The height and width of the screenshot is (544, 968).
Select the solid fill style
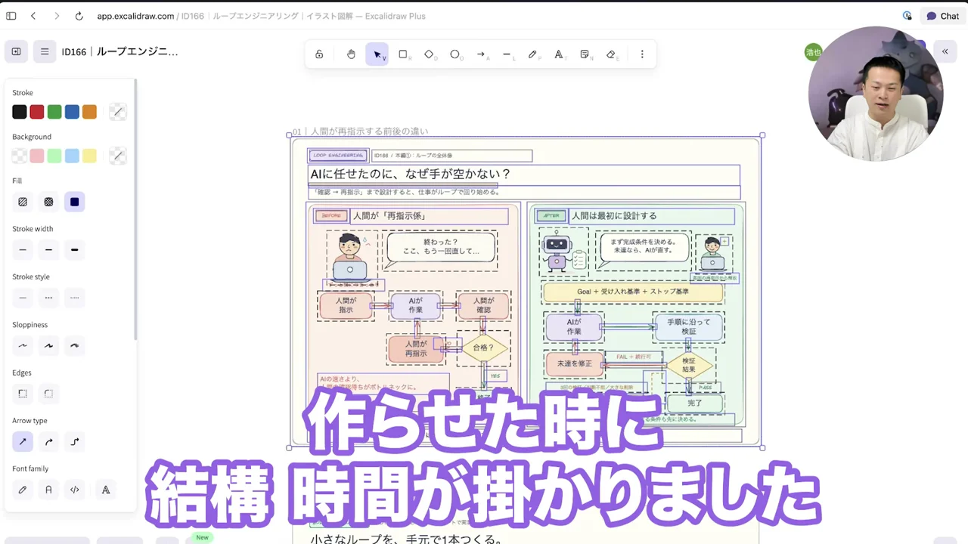click(74, 202)
